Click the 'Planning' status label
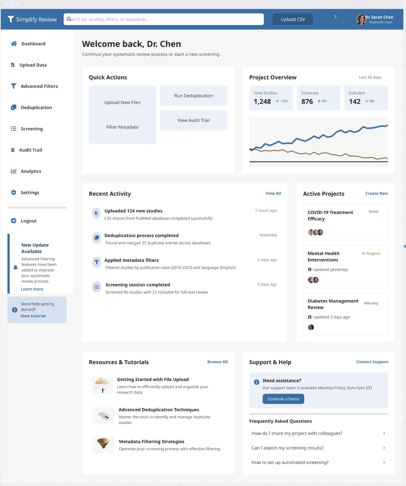 coord(371,303)
